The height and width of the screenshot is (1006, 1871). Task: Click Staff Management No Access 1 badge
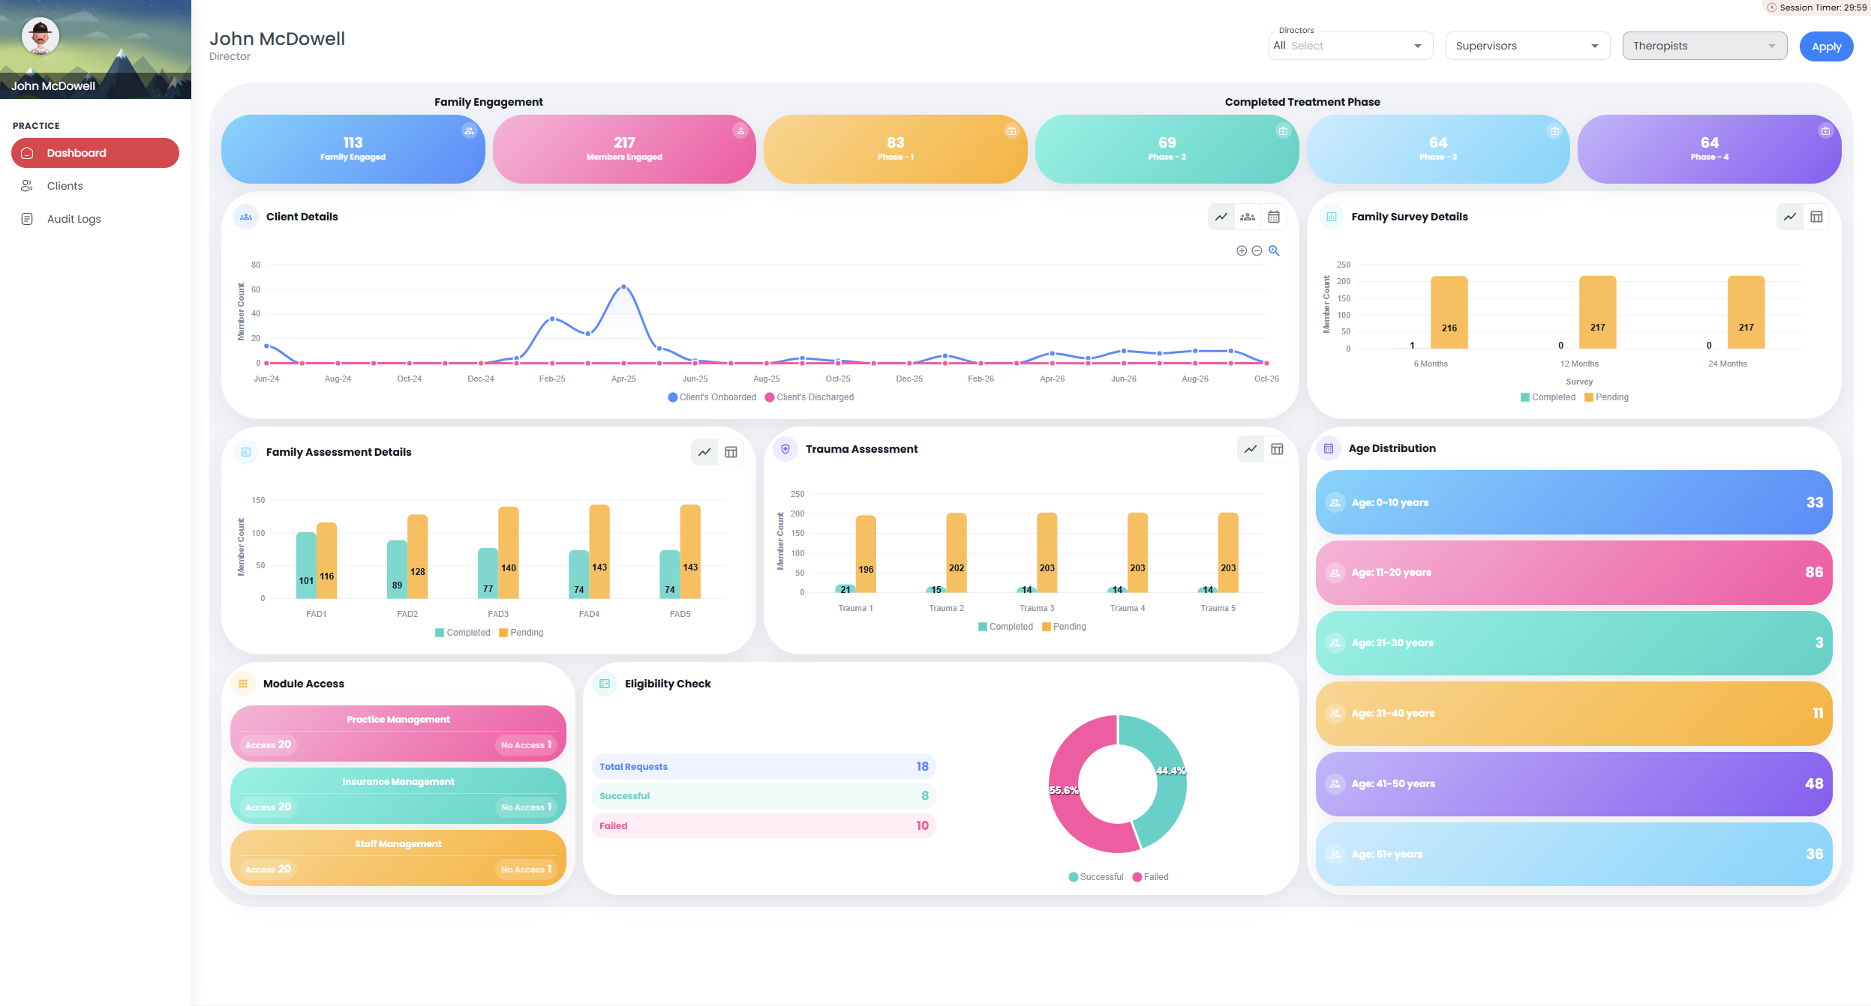pyautogui.click(x=526, y=869)
